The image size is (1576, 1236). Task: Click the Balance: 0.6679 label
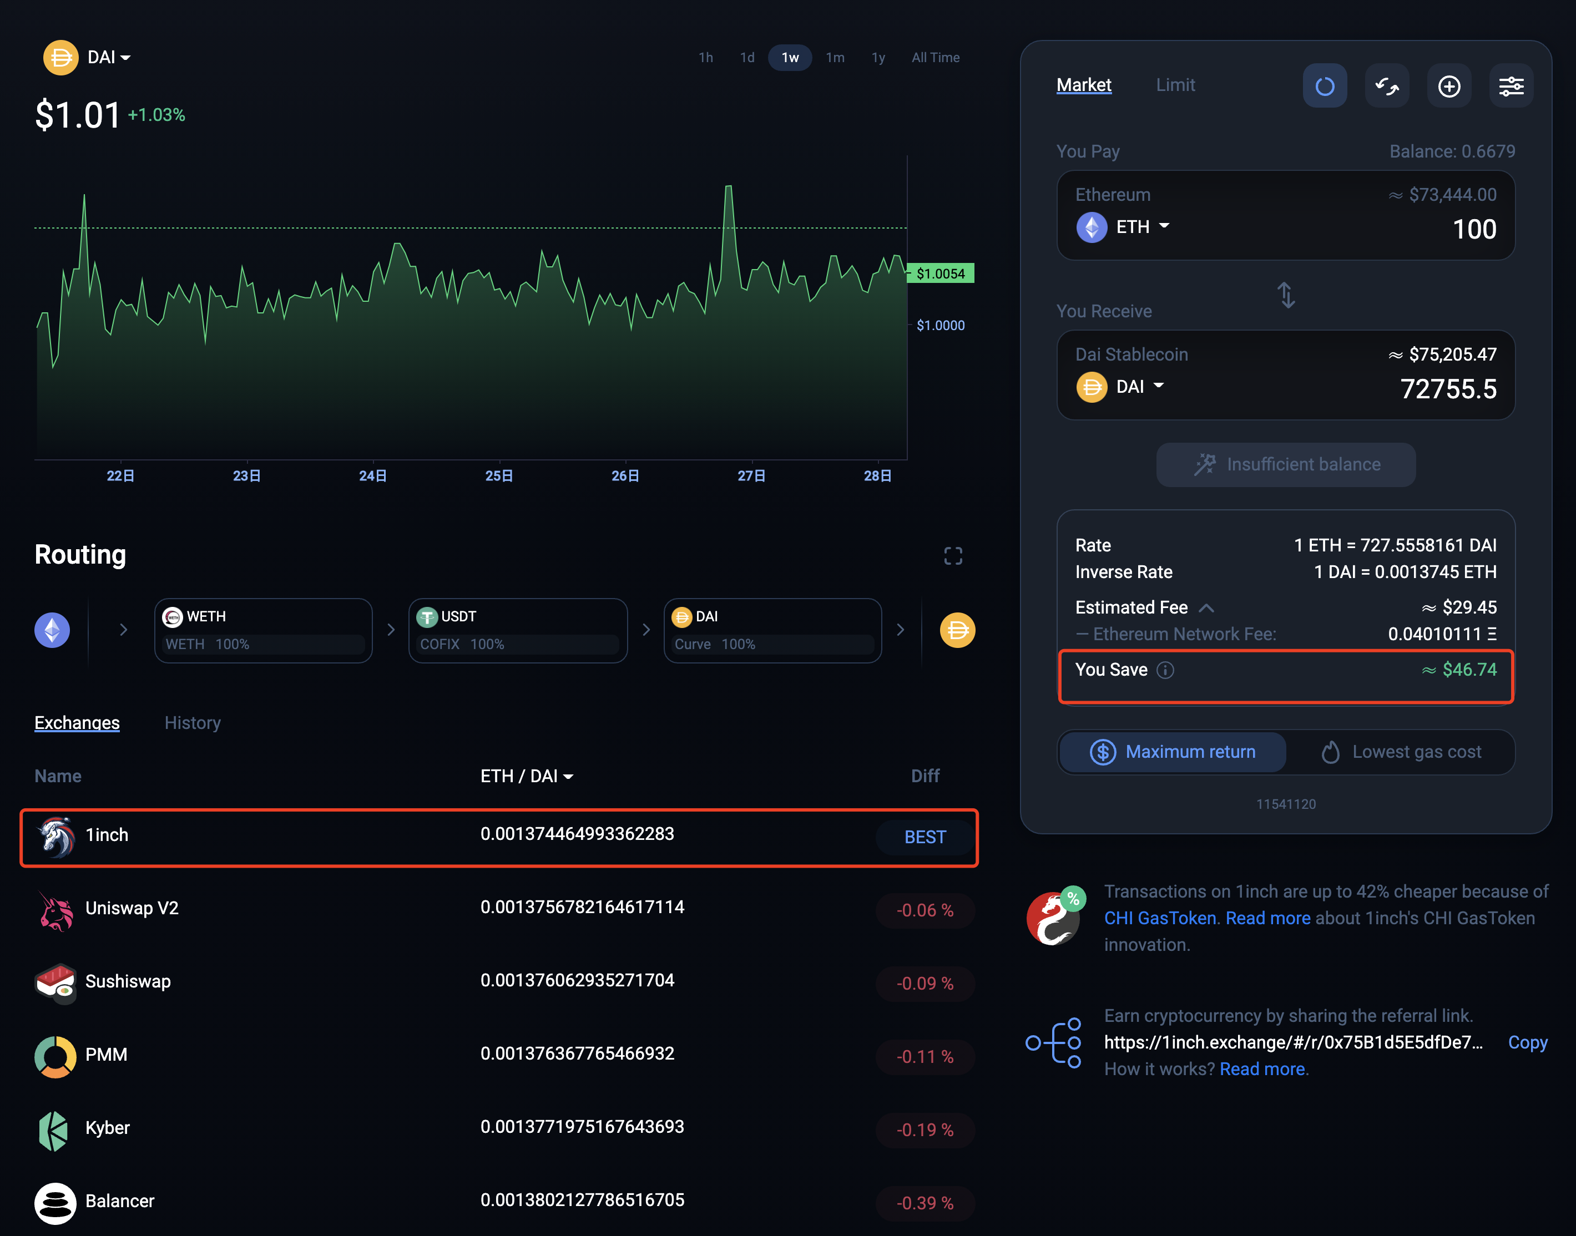1452,151
